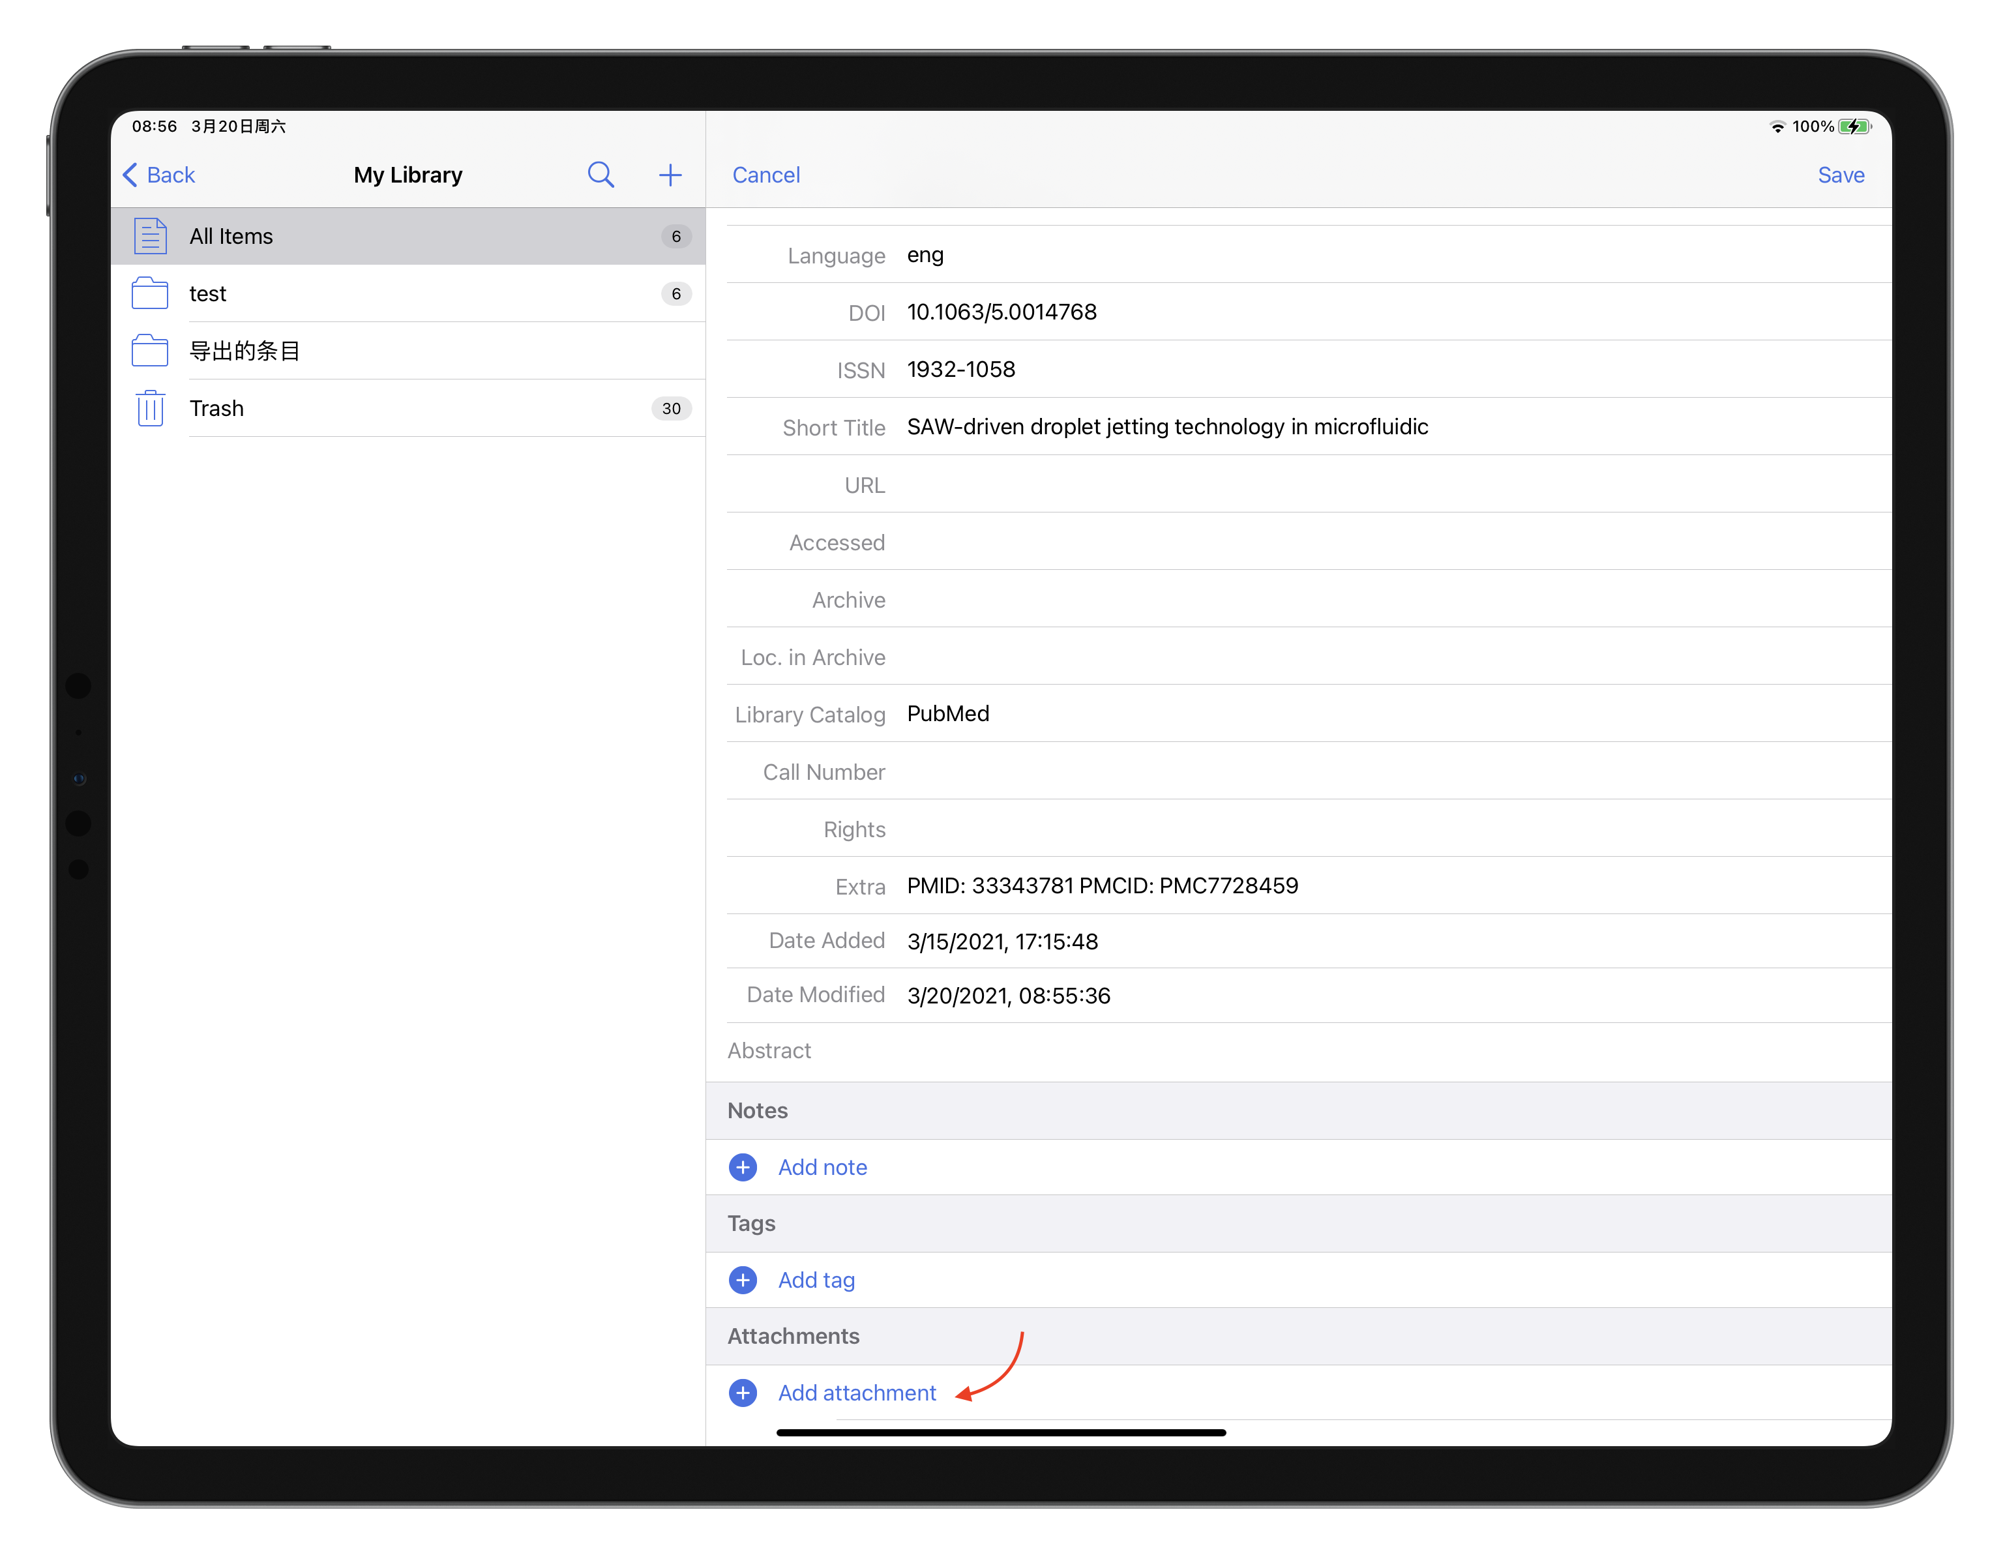The height and width of the screenshot is (1557, 2003).
Task: Select the test collection row
Action: [x=408, y=293]
